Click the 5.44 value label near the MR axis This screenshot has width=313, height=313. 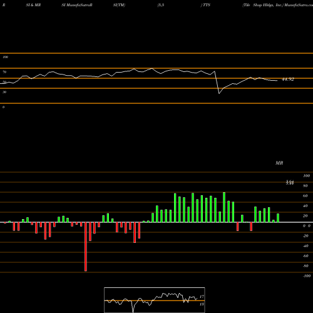click(x=290, y=183)
